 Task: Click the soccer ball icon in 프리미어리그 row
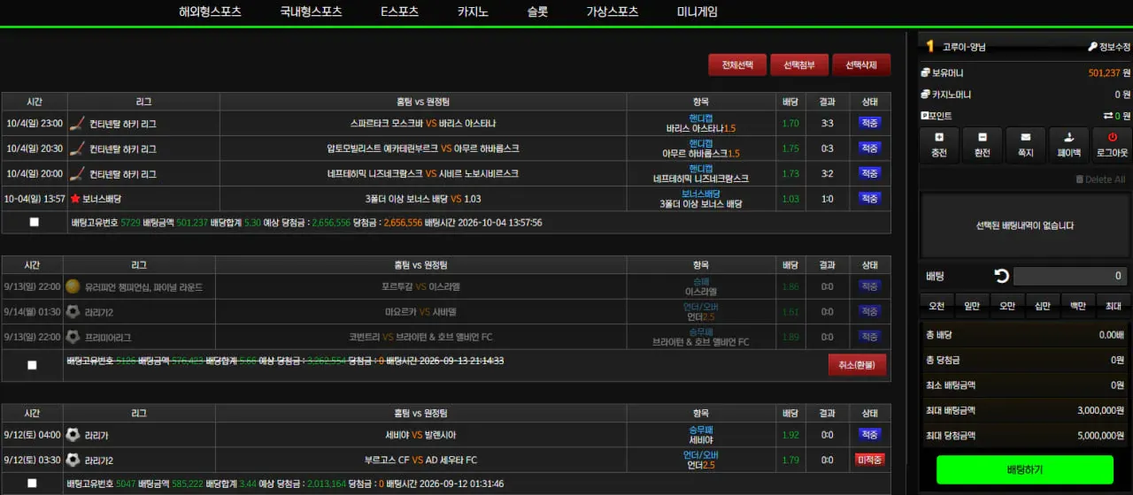coord(73,337)
